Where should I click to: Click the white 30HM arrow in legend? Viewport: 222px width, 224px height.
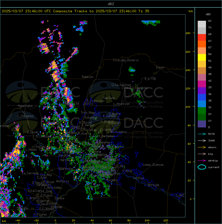[202, 141]
